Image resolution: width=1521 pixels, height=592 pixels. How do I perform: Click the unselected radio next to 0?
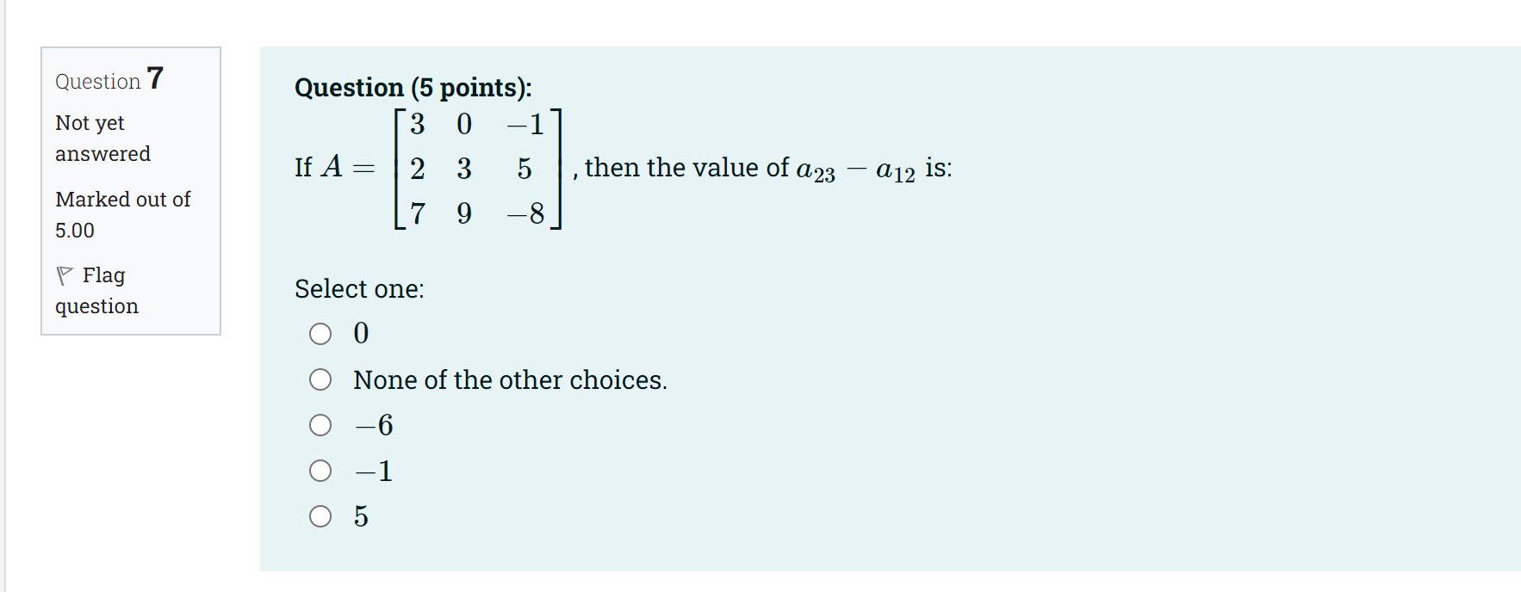pyautogui.click(x=320, y=334)
